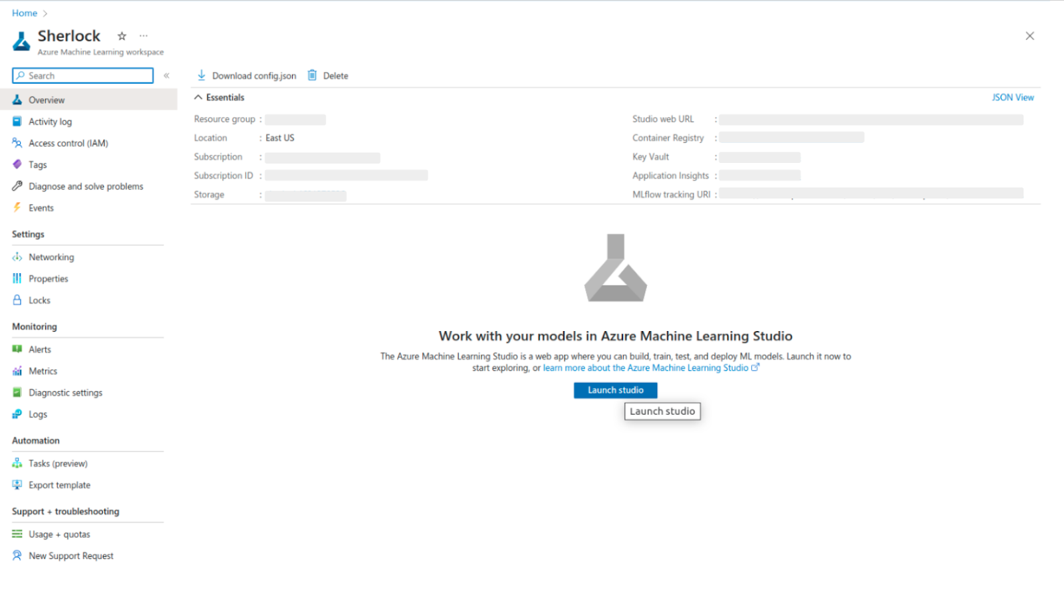Click the Diagnose and solve problems wrench icon
Viewport: 1064px width, 599px height.
coord(17,186)
